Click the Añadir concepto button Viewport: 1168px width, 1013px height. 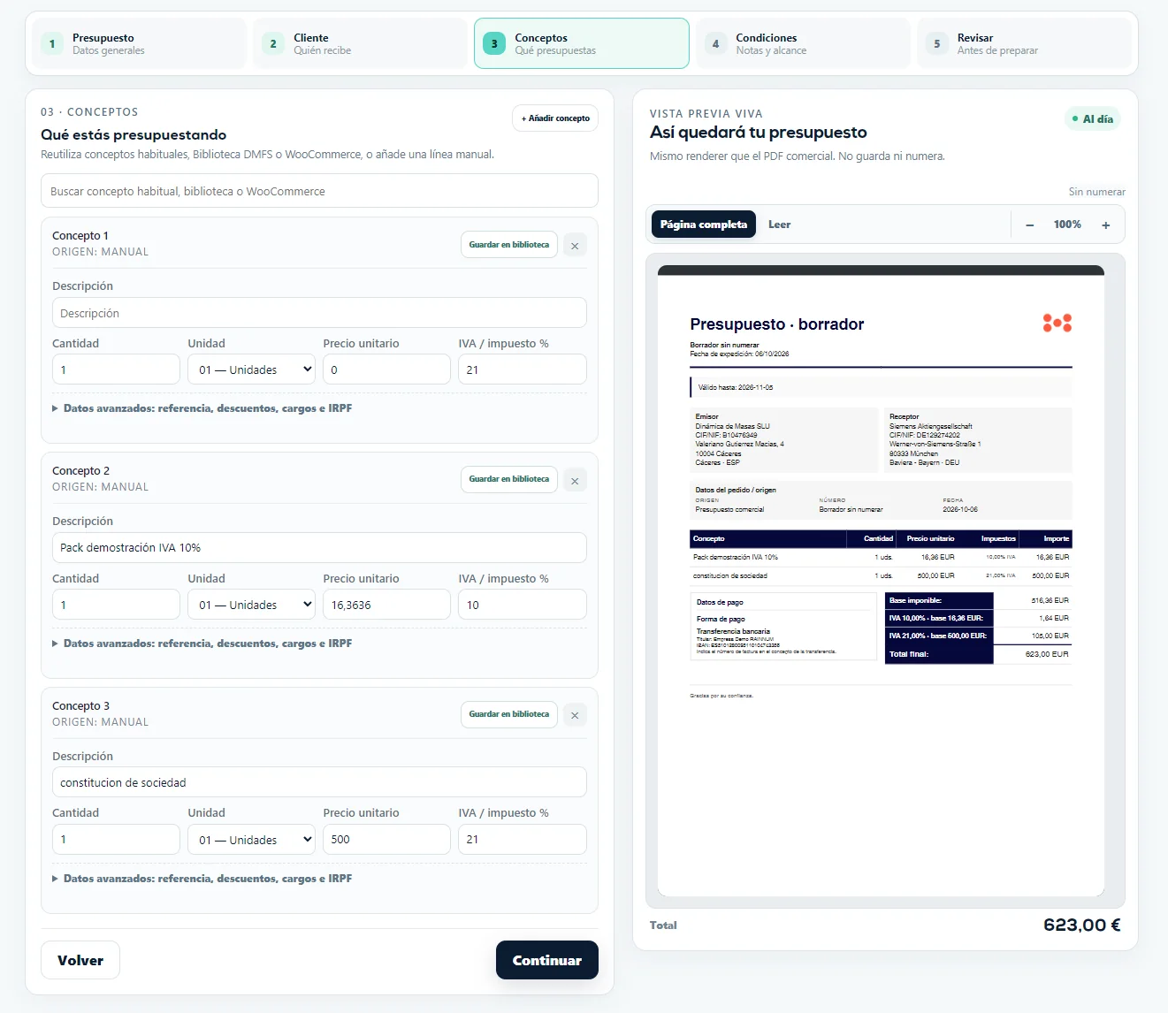(x=555, y=118)
